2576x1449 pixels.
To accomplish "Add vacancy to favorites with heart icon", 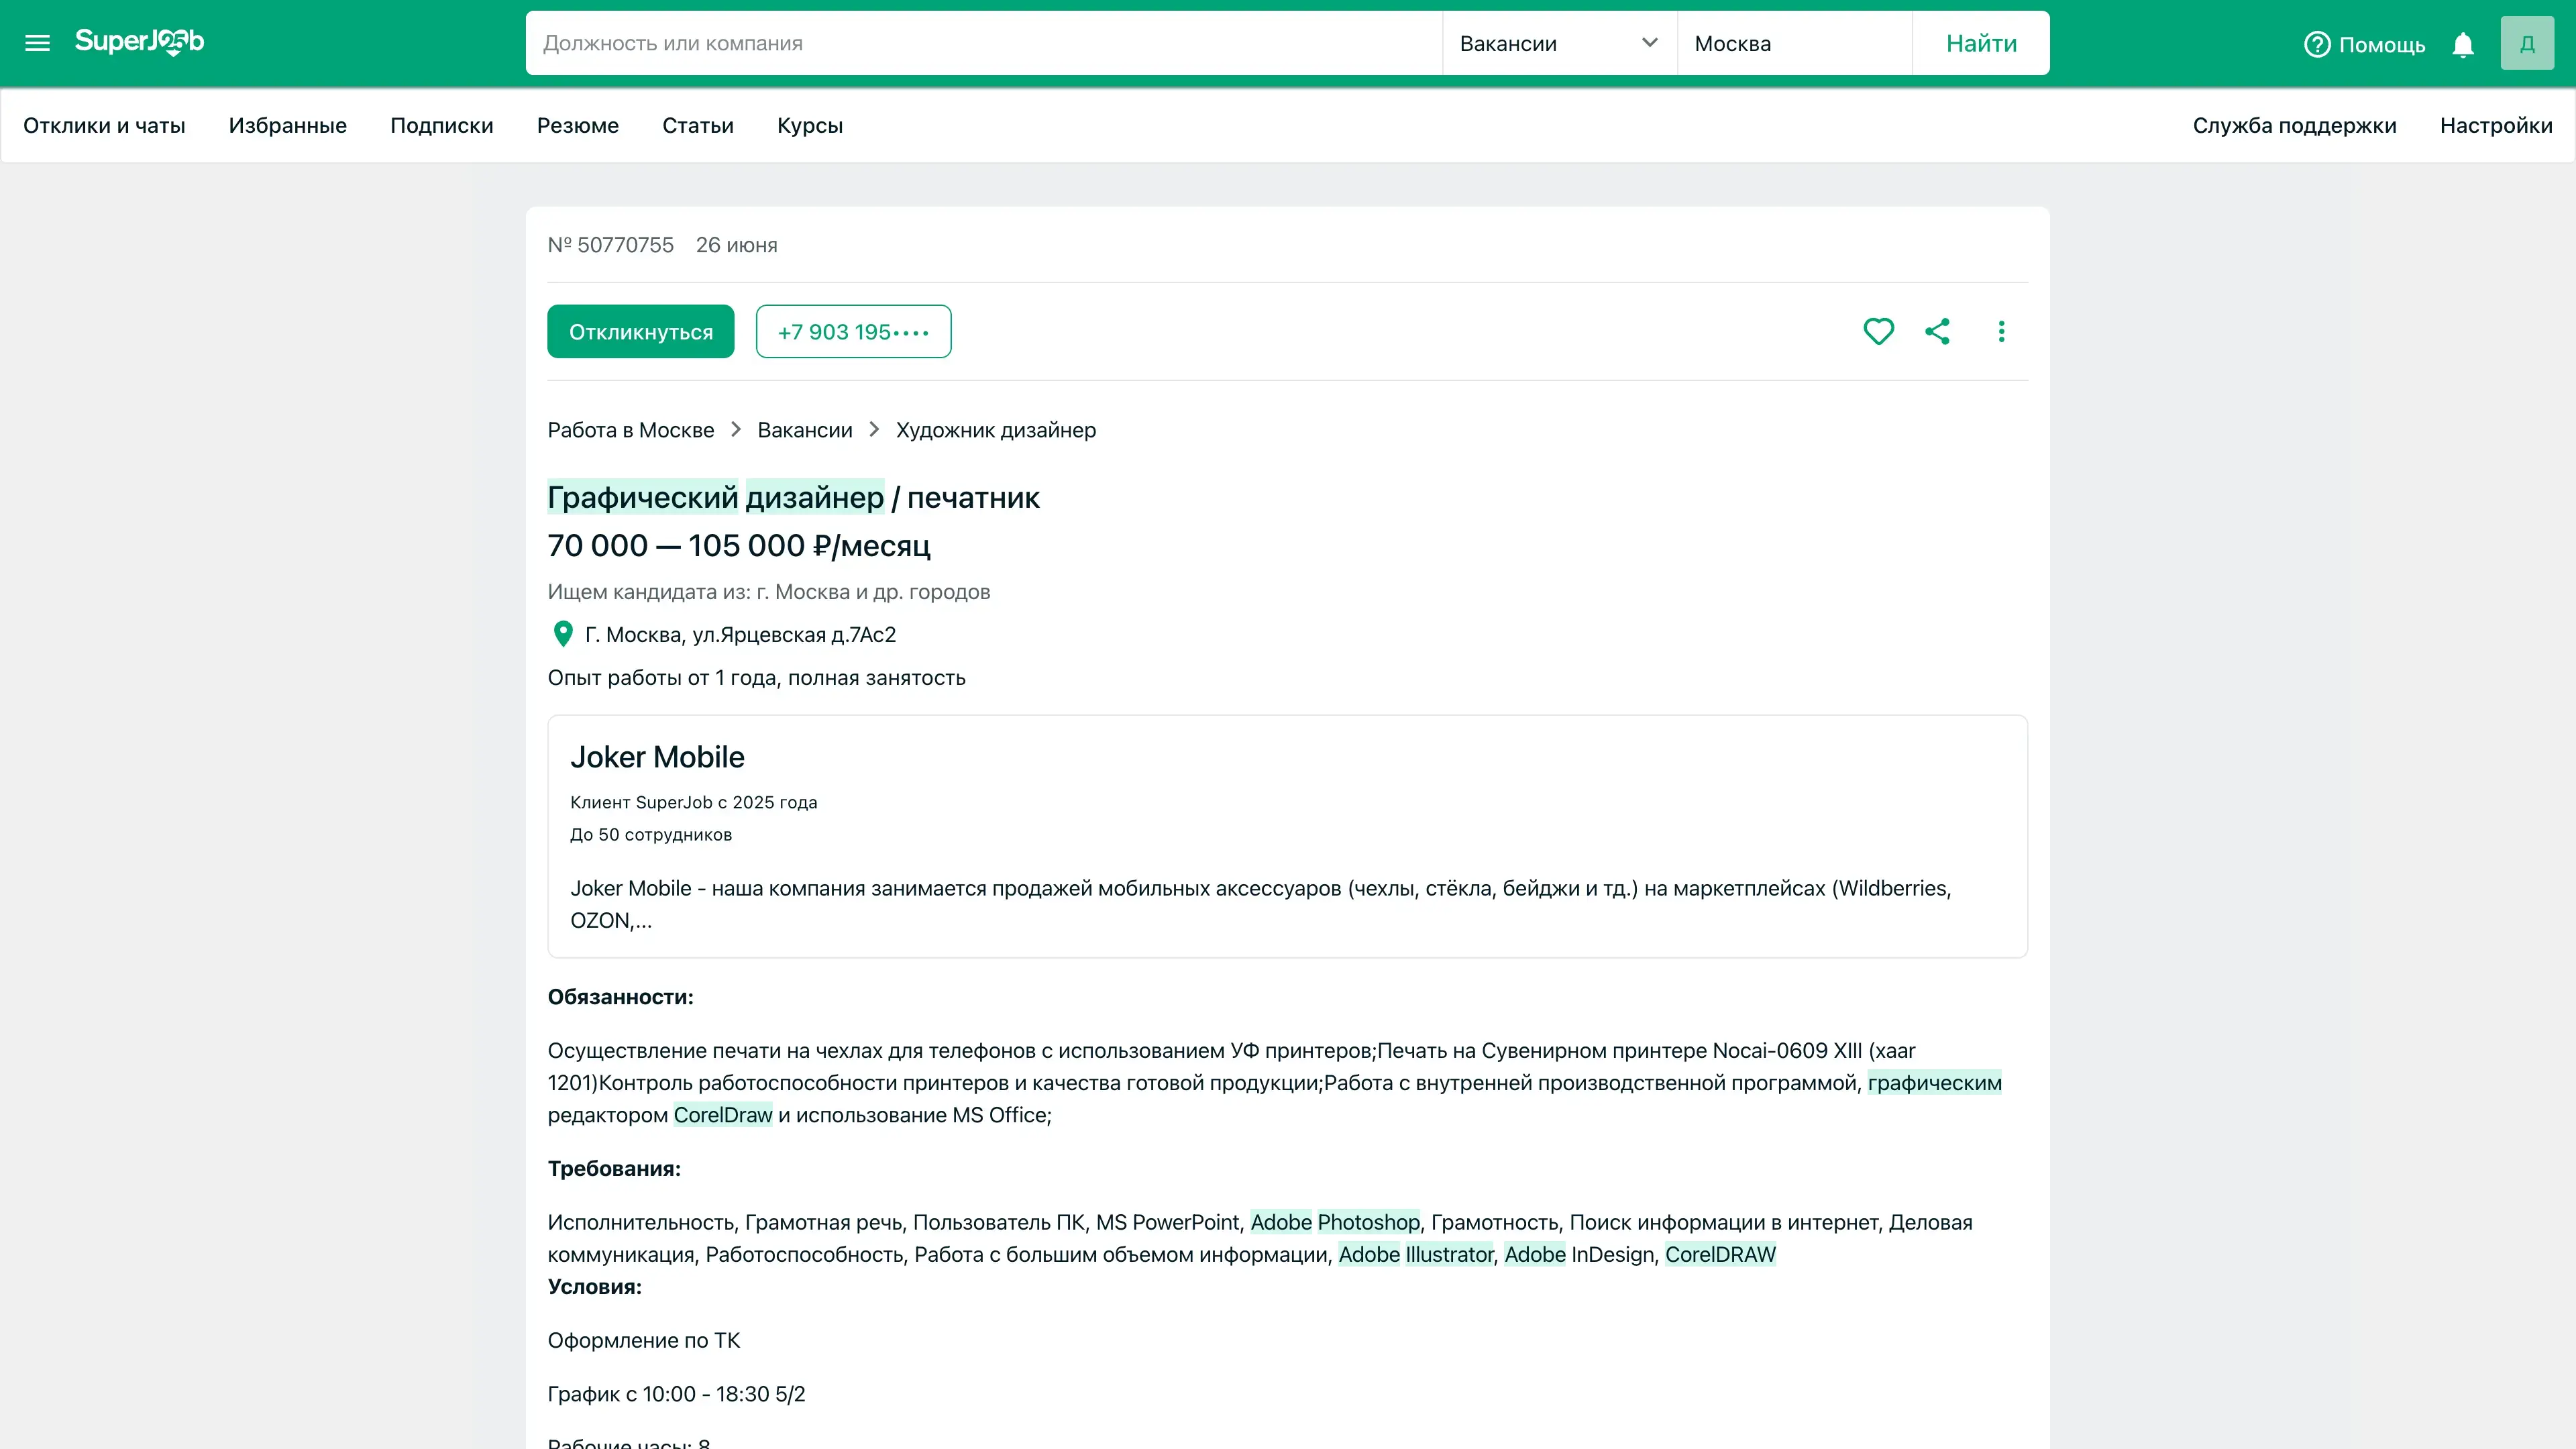I will pos(1878,331).
